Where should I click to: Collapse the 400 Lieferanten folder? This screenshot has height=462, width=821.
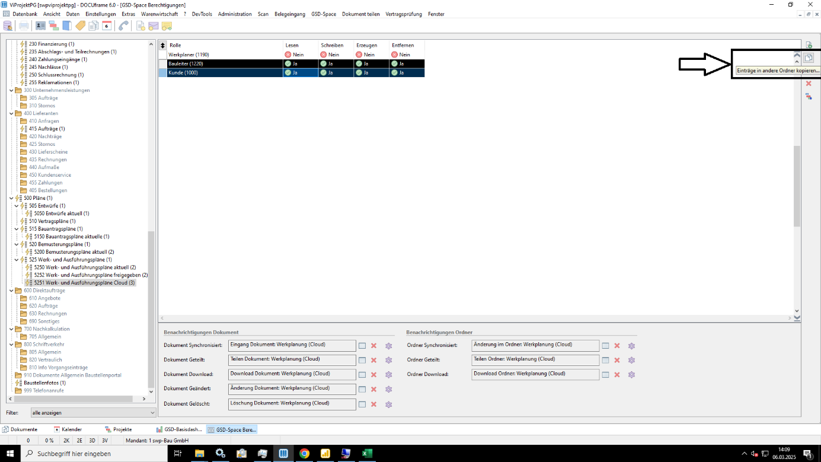(12, 113)
